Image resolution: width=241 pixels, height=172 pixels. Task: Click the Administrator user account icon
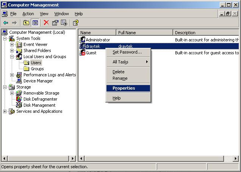click(82, 39)
